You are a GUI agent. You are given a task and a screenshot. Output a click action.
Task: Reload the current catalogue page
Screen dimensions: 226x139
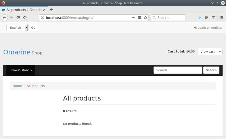[x=18, y=18]
